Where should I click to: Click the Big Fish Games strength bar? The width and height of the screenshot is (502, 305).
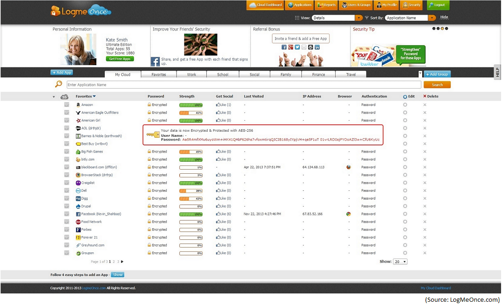pos(191,152)
